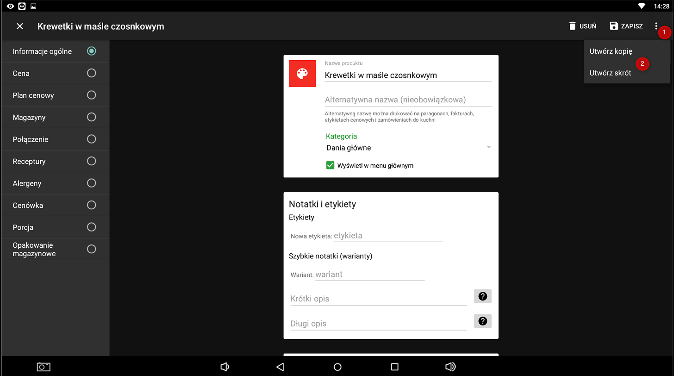Click help icon beside Krótki opis
Image resolution: width=674 pixels, height=376 pixels.
pyautogui.click(x=482, y=296)
